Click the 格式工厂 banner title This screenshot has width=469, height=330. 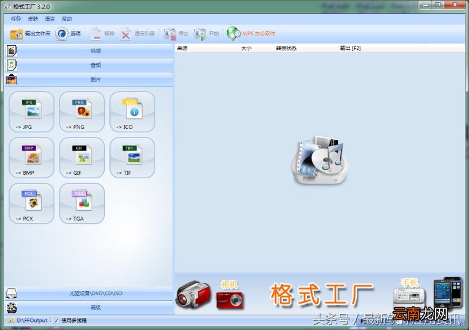[x=321, y=295]
